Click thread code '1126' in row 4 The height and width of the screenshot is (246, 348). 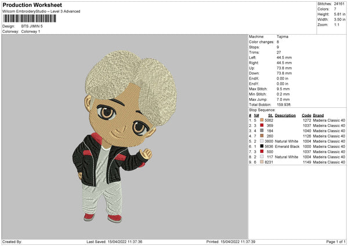(307, 136)
